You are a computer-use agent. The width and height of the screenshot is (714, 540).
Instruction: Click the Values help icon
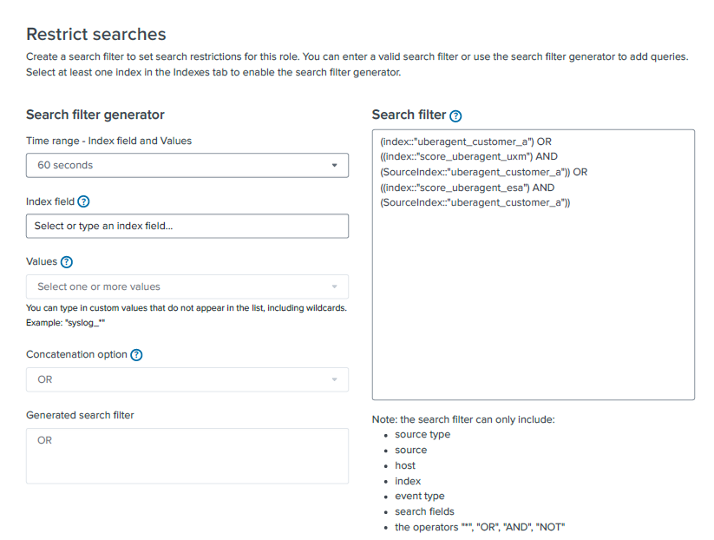[69, 262]
